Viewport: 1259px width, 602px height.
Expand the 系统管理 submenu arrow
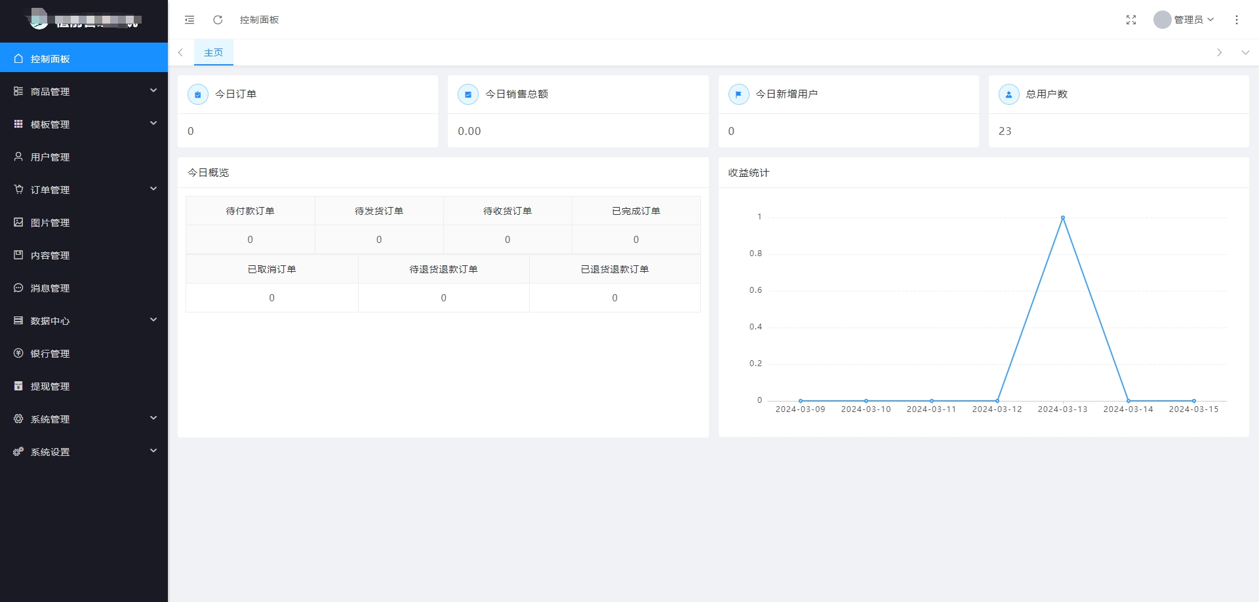pos(153,418)
